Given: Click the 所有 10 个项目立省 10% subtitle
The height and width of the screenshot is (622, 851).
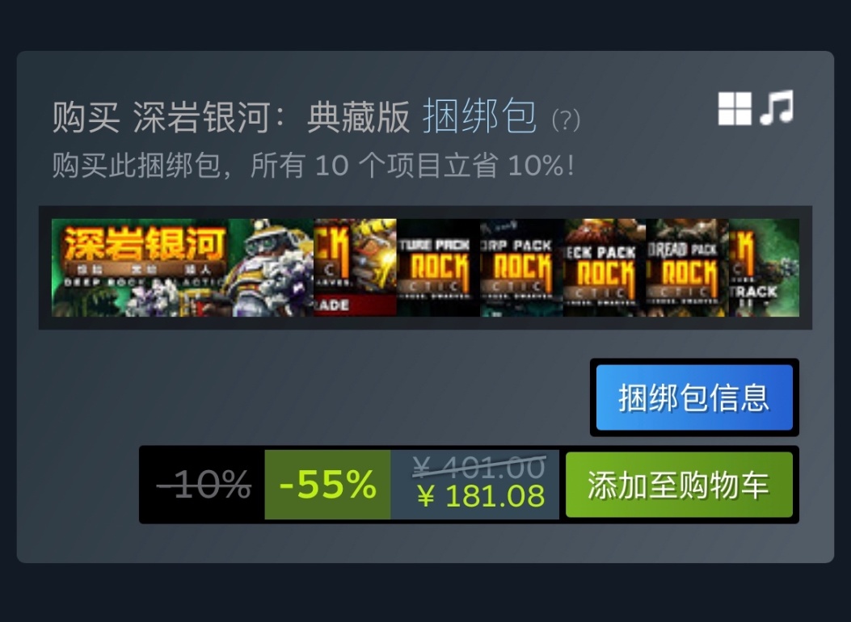Looking at the screenshot, I should [x=412, y=166].
